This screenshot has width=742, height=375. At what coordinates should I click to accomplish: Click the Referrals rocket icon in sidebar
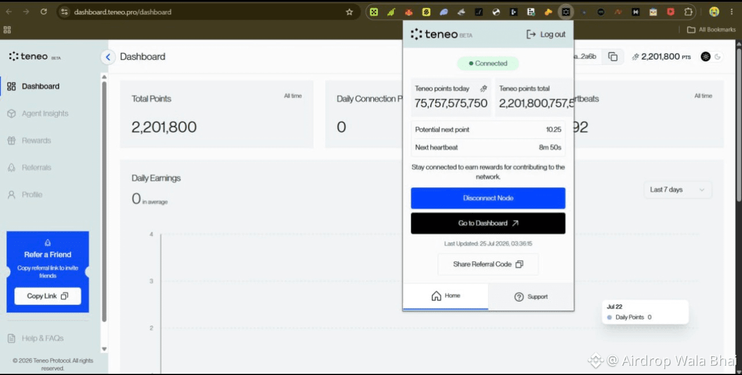[12, 168]
